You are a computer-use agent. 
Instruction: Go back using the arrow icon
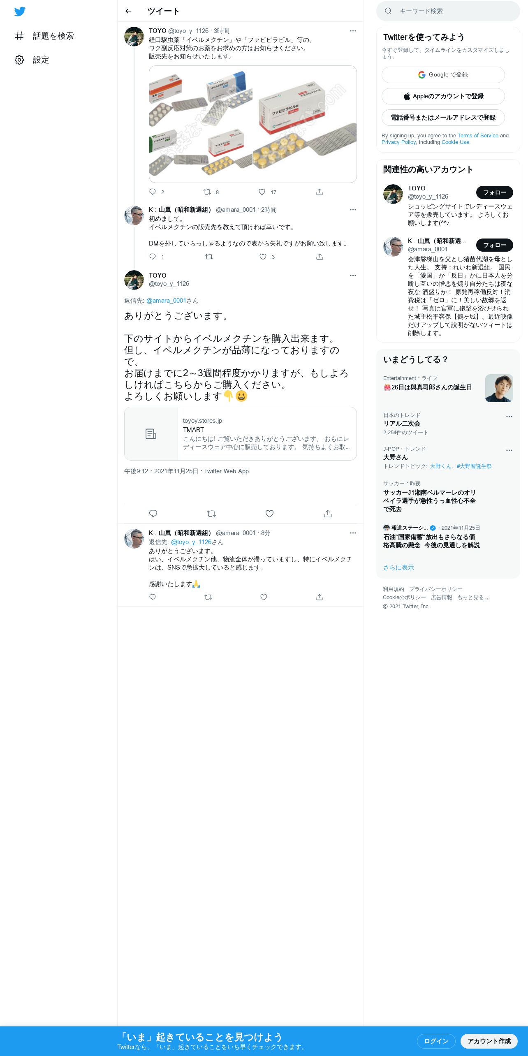point(128,11)
